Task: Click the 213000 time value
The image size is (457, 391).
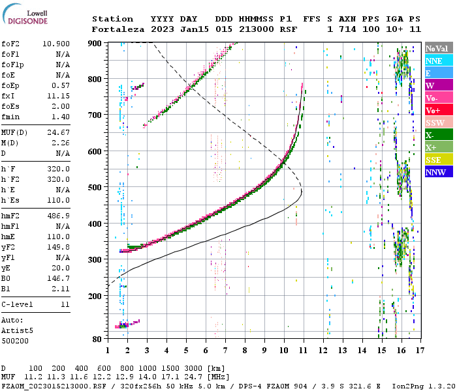Action: 257,29
